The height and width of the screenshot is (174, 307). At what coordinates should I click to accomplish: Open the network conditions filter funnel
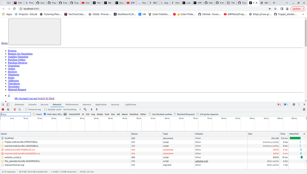pos(14,109)
